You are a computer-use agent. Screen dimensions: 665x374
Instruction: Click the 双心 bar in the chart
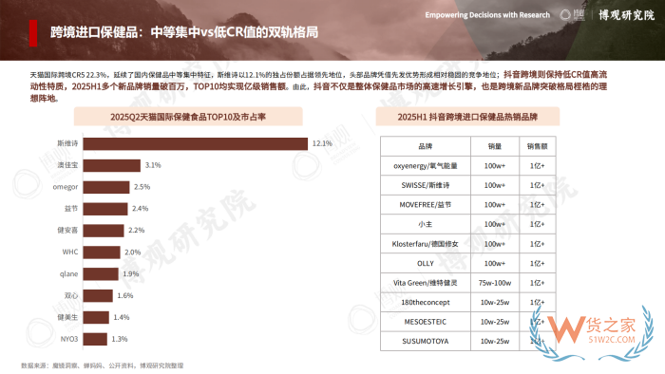pyautogui.click(x=98, y=295)
